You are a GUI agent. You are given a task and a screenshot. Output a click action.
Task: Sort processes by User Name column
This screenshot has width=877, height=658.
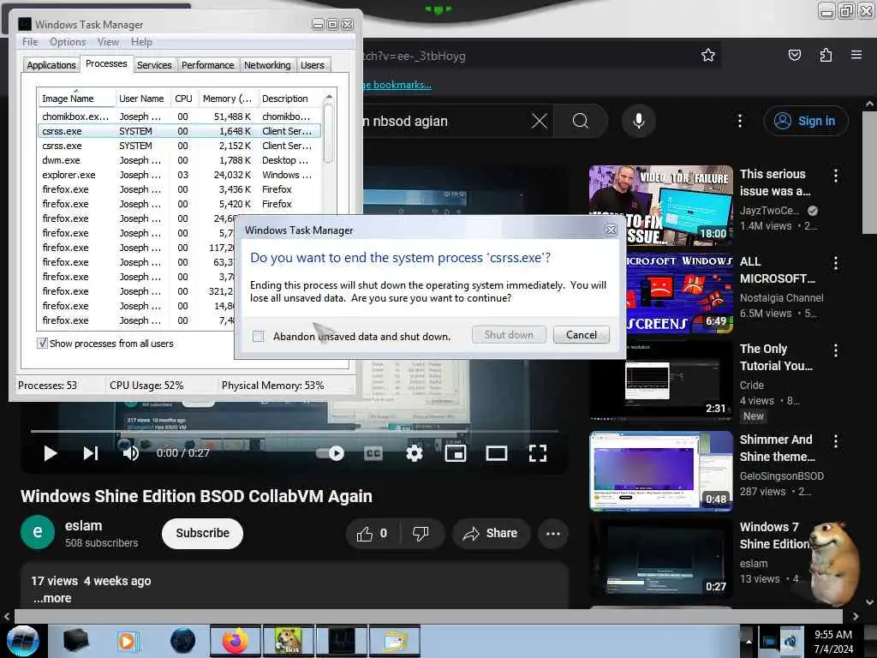pyautogui.click(x=142, y=98)
